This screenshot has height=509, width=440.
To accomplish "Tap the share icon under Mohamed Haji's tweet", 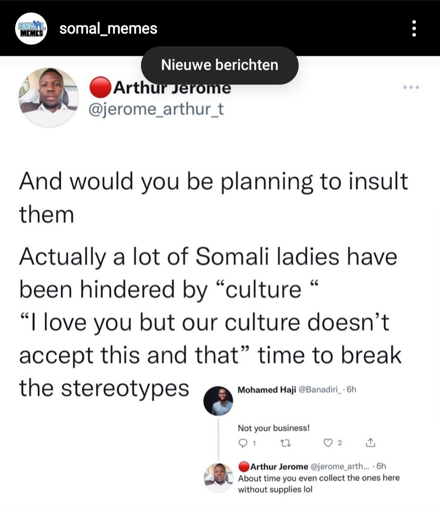I will [x=370, y=443].
